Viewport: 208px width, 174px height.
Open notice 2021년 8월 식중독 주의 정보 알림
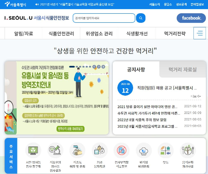[142, 120]
